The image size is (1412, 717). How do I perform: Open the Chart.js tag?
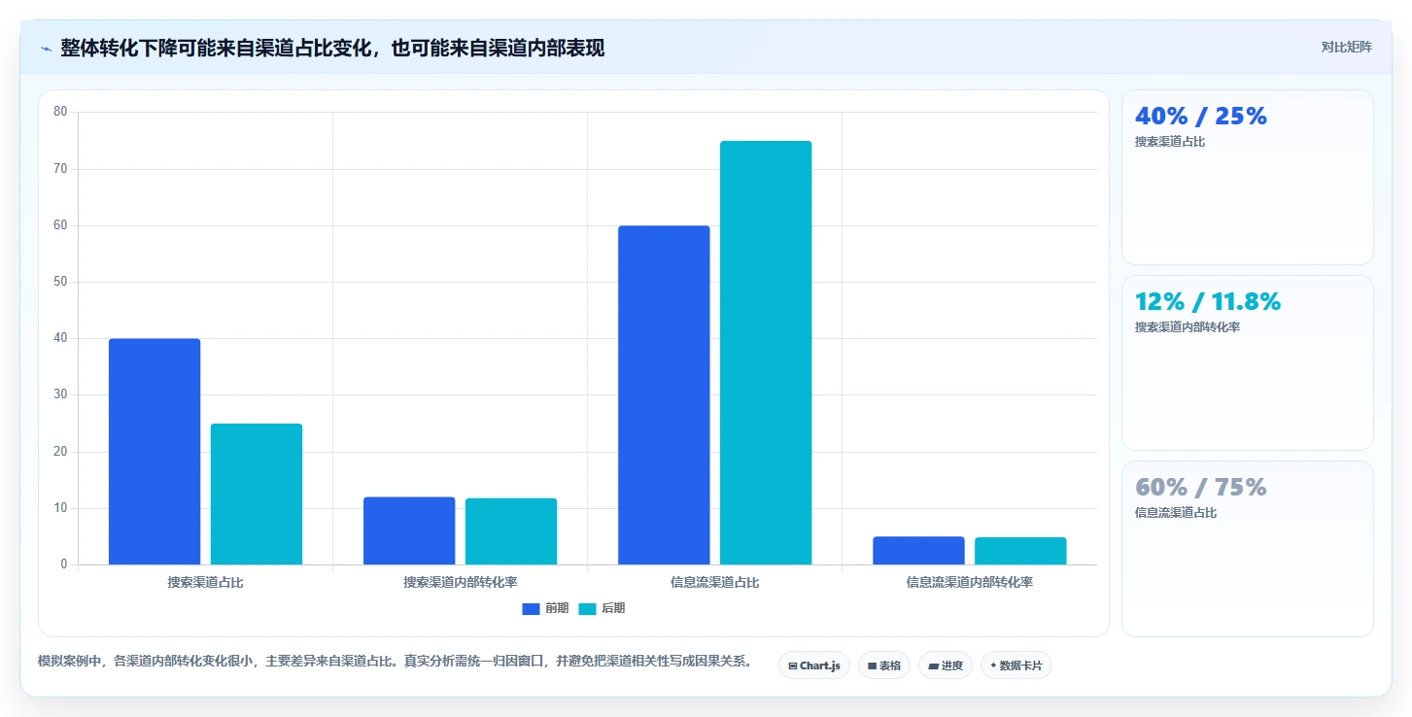(814, 666)
